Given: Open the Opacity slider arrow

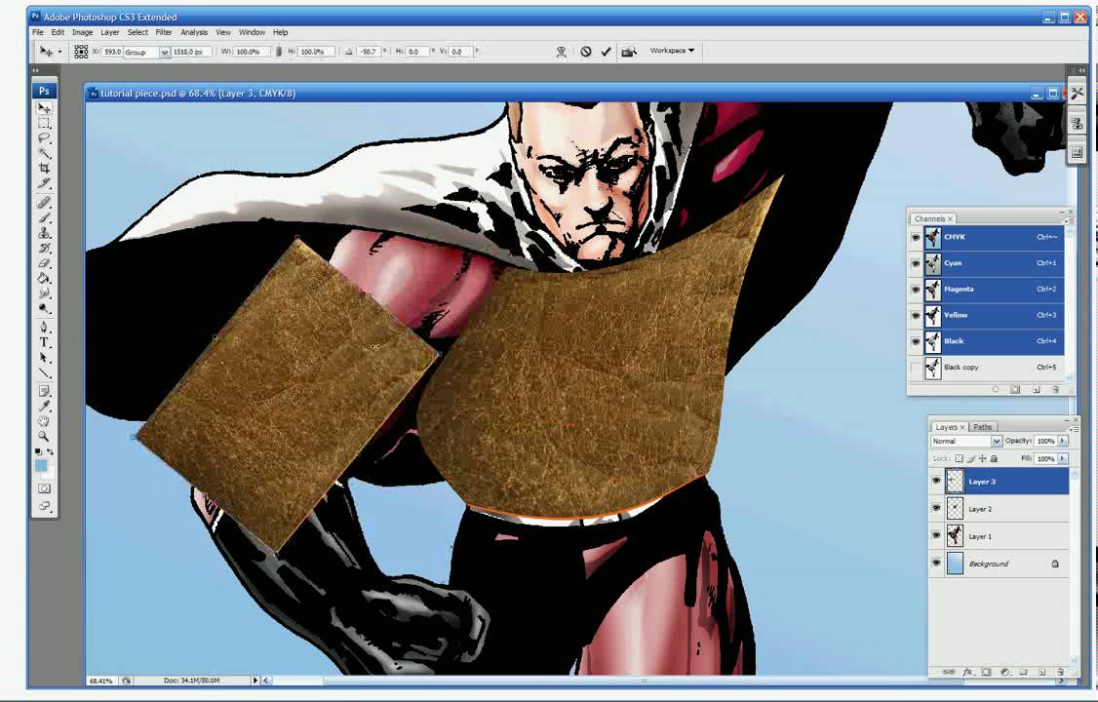Looking at the screenshot, I should coord(1063,441).
